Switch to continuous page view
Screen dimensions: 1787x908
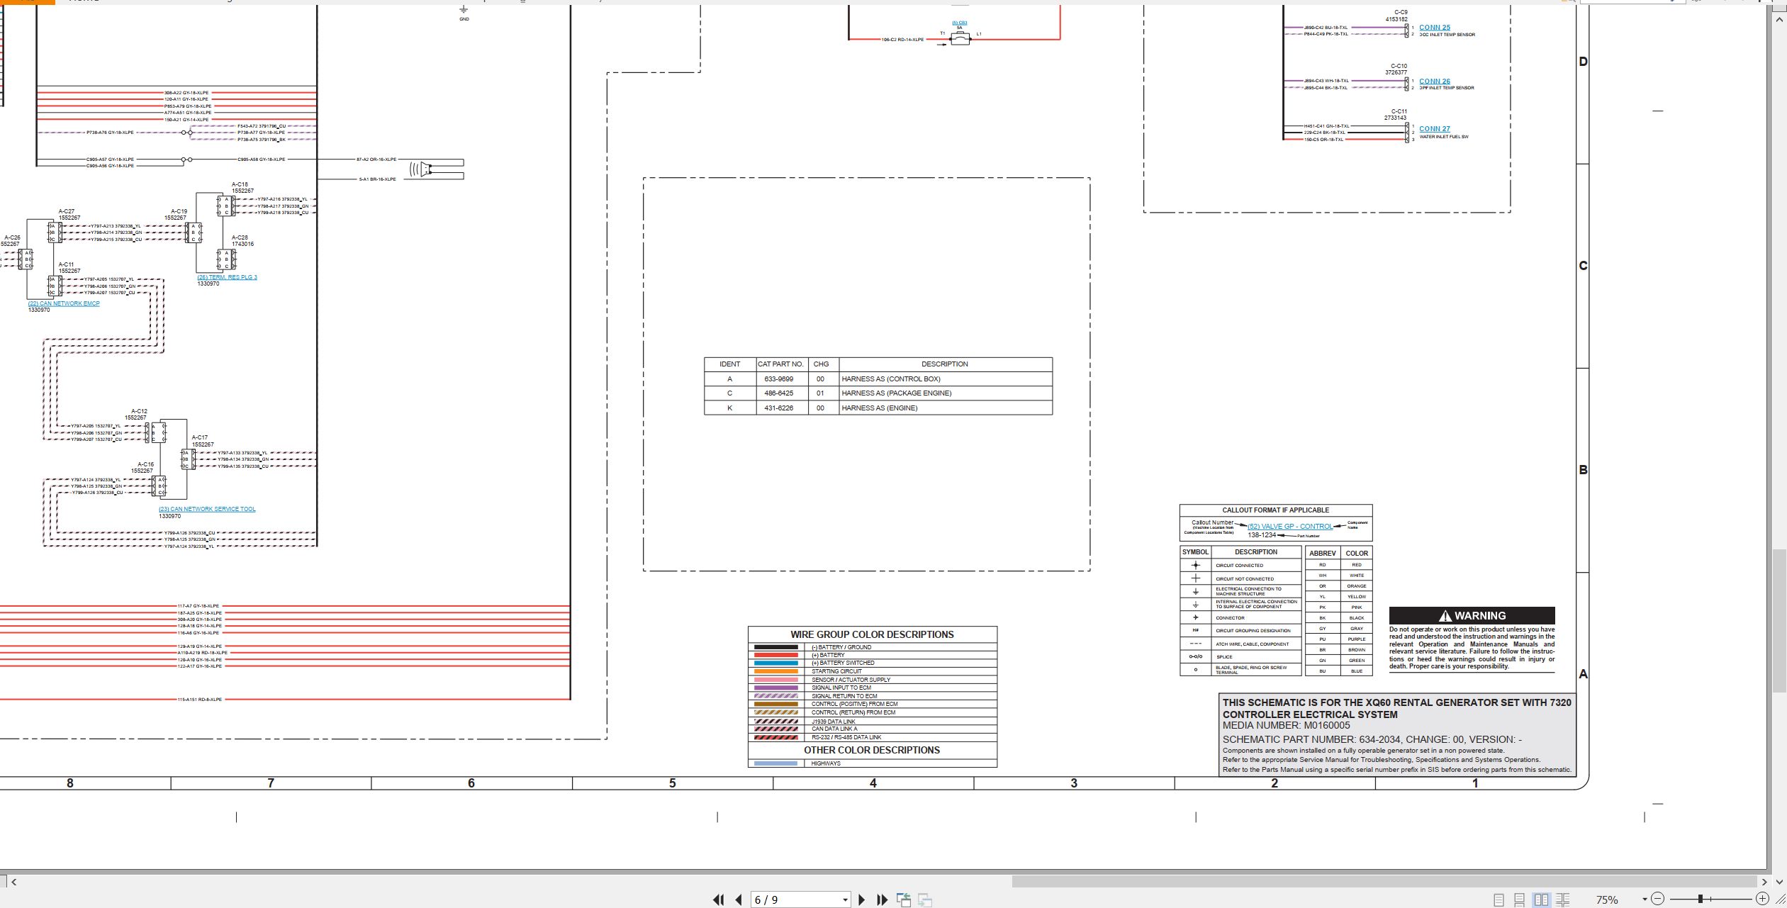point(1519,899)
